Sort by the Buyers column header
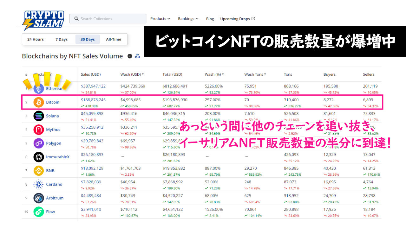The image size is (406, 228). [x=330, y=74]
